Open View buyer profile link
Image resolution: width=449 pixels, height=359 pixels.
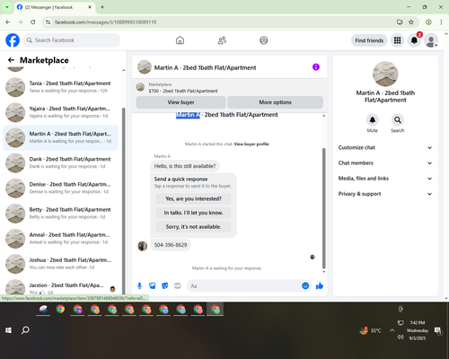[251, 144]
